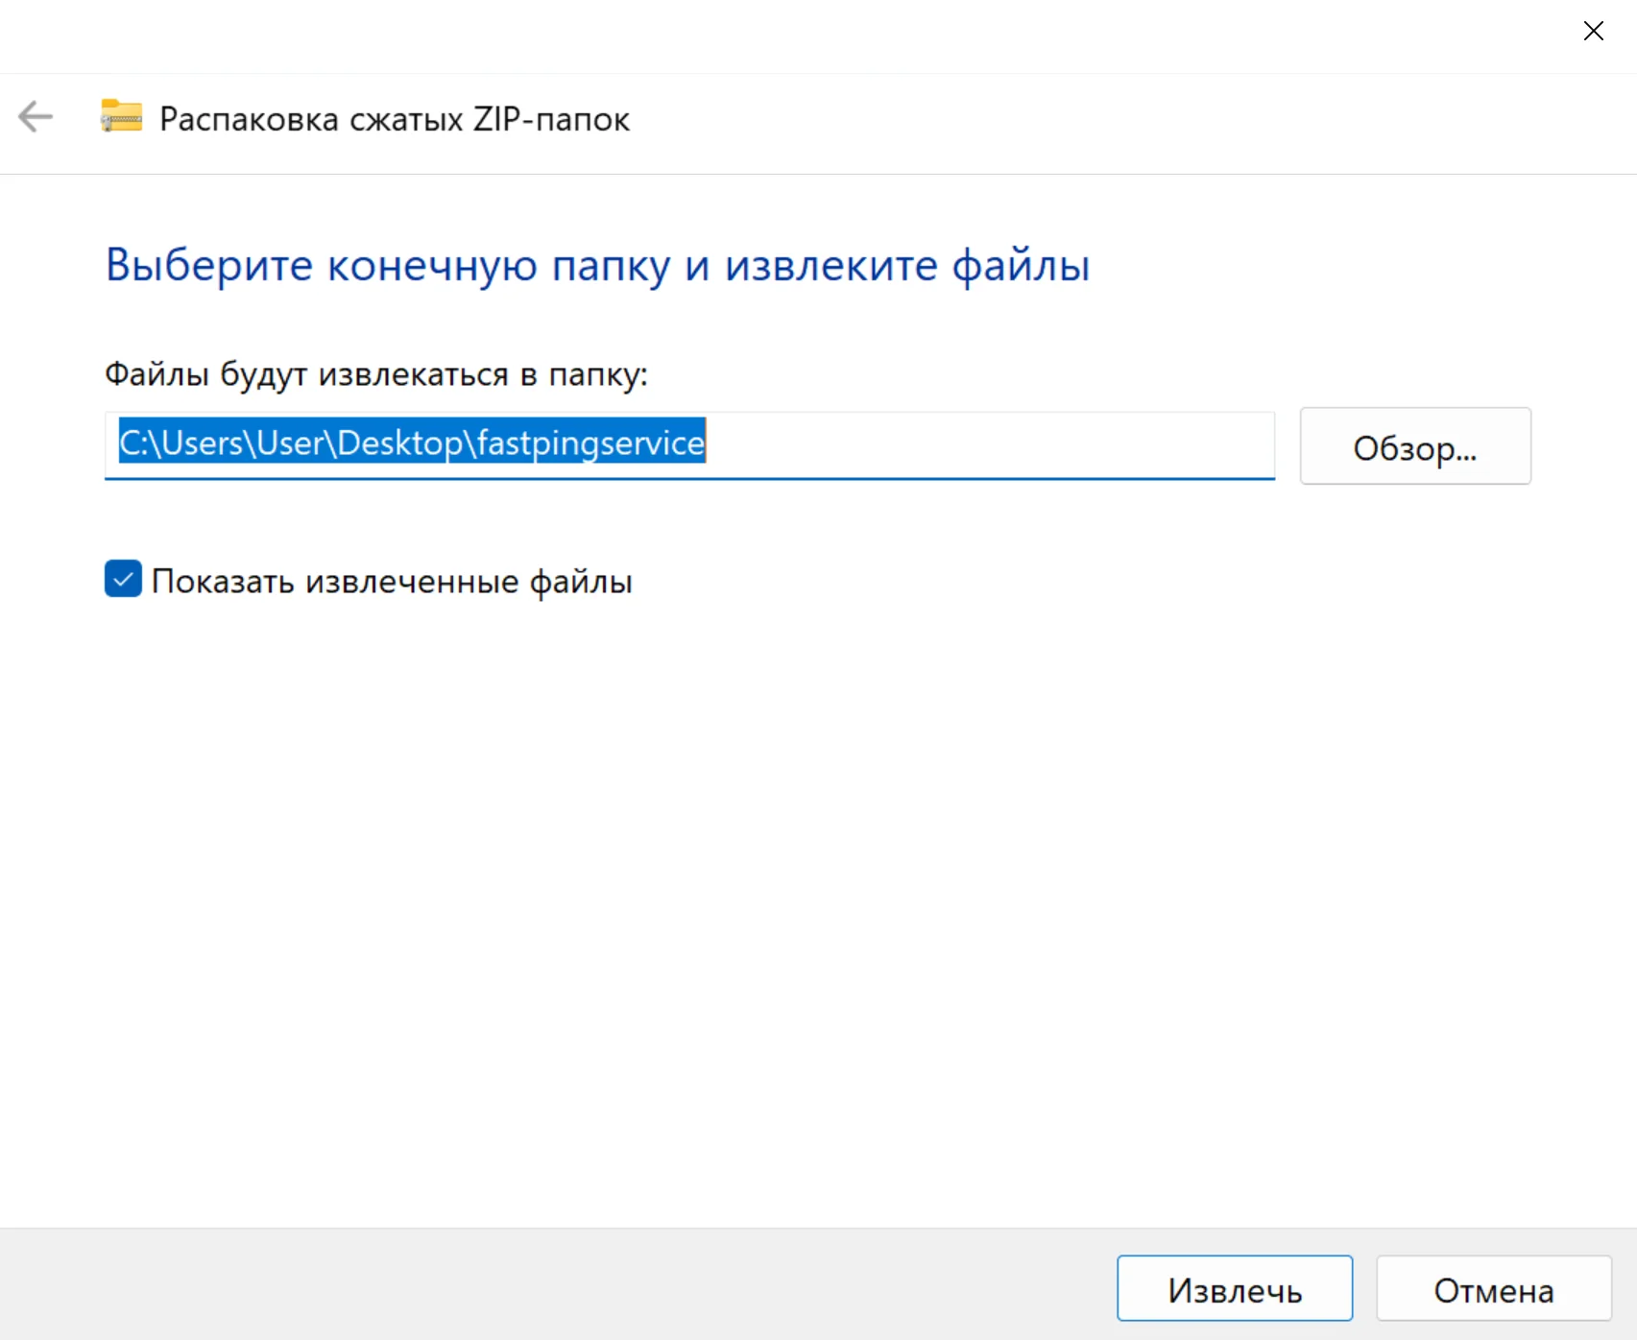Screen dimensions: 1637x1340
Task: Click the label Файлы будут извлекаться в папку
Action: pyautogui.click(x=375, y=373)
